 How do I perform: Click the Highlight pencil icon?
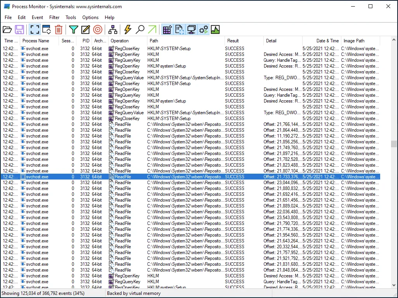pos(86,30)
